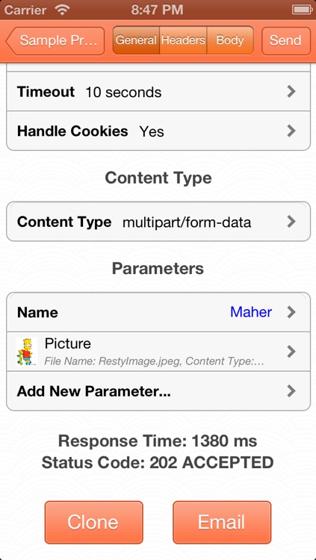Expand Handle Cookies row chevron
The height and width of the screenshot is (560, 316).
291,131
